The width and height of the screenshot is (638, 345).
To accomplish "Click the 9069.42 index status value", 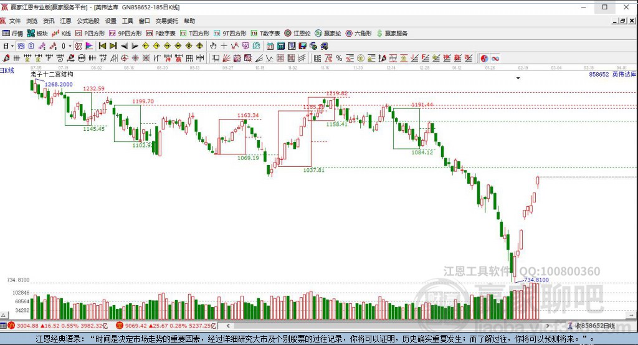I will pos(136,326).
